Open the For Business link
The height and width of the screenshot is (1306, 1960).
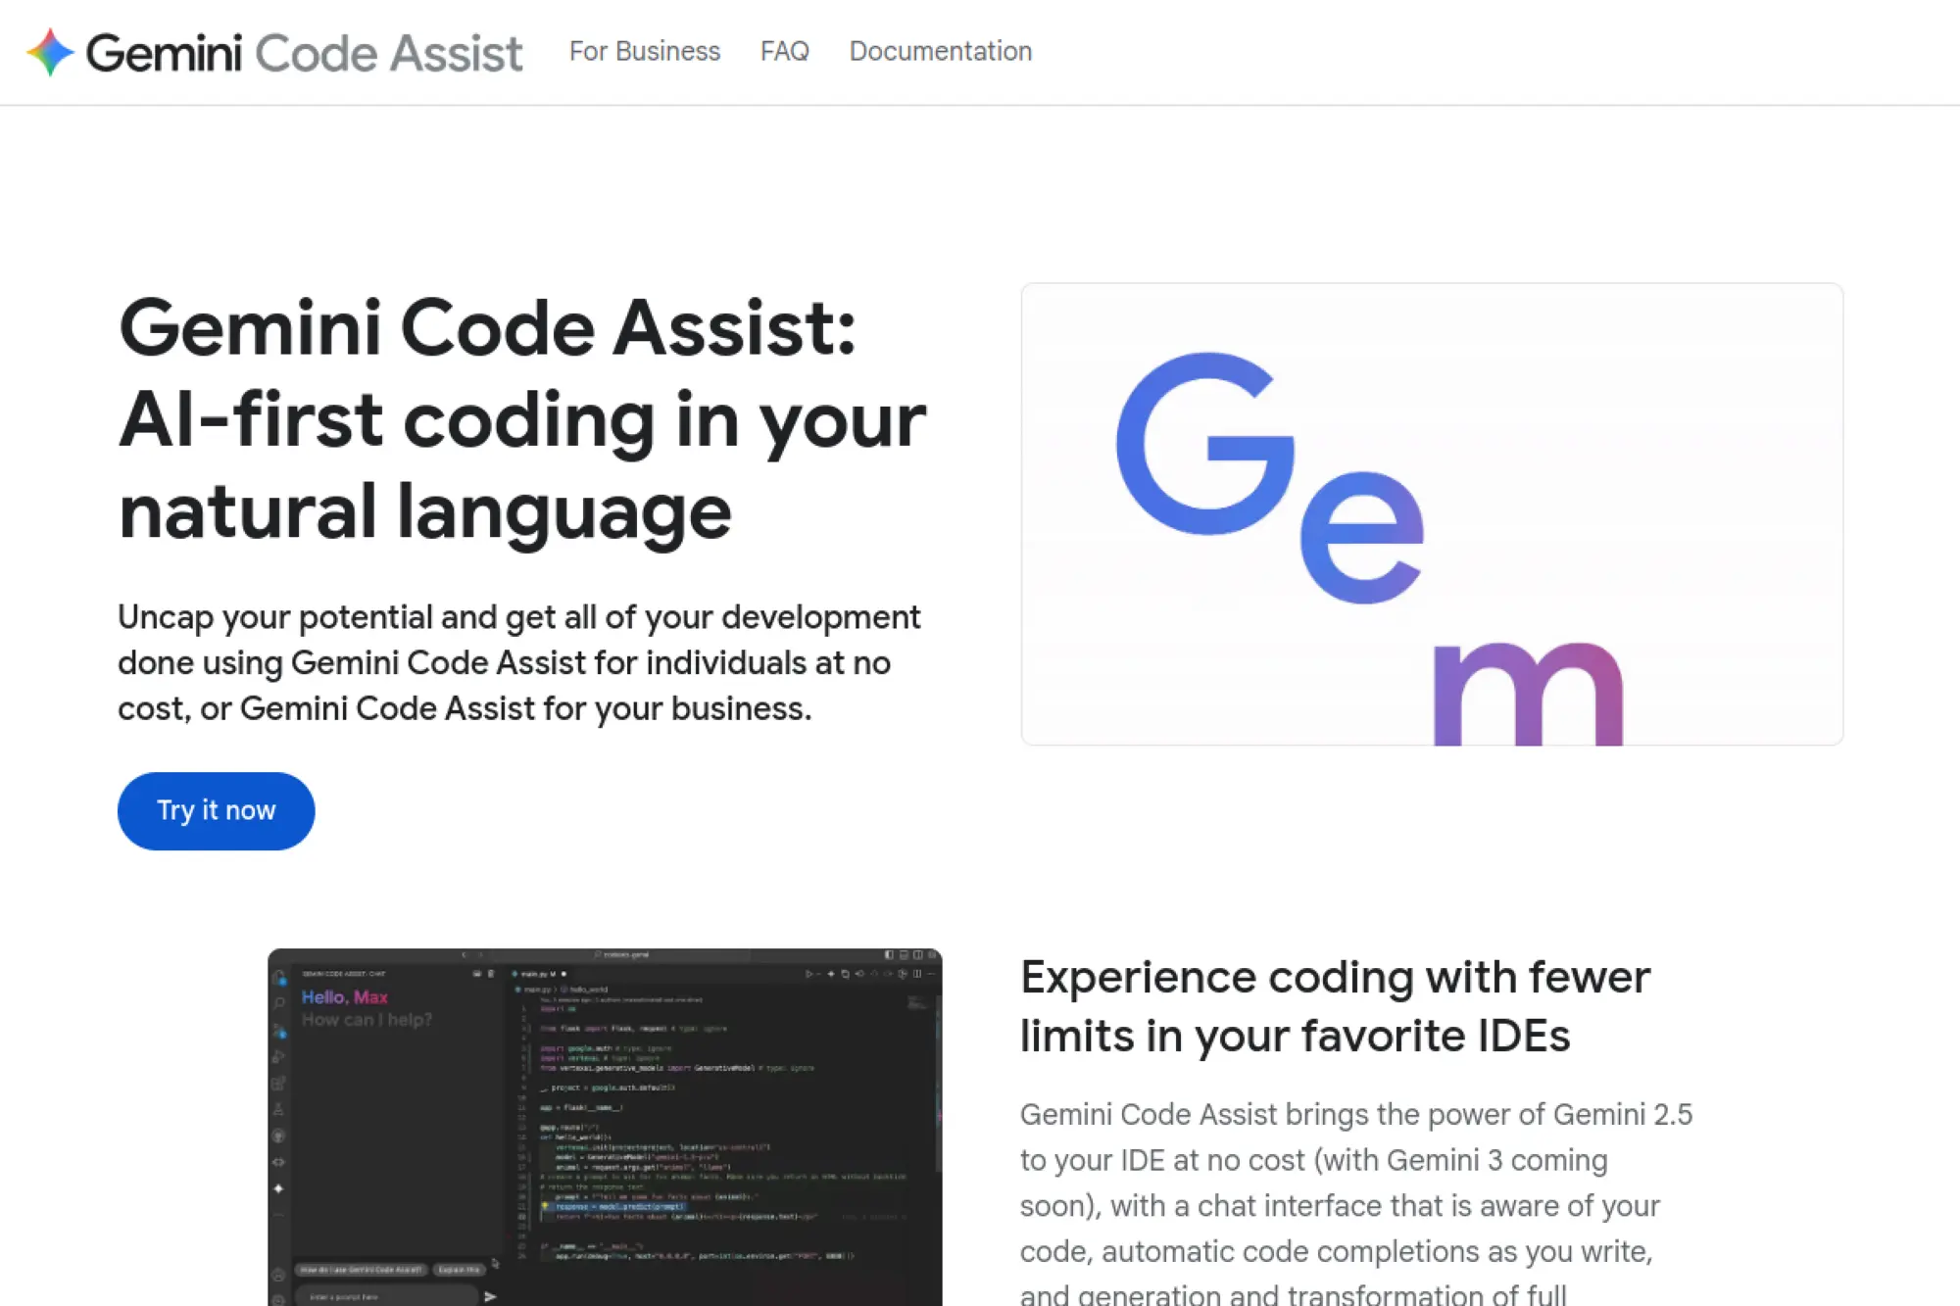(645, 51)
